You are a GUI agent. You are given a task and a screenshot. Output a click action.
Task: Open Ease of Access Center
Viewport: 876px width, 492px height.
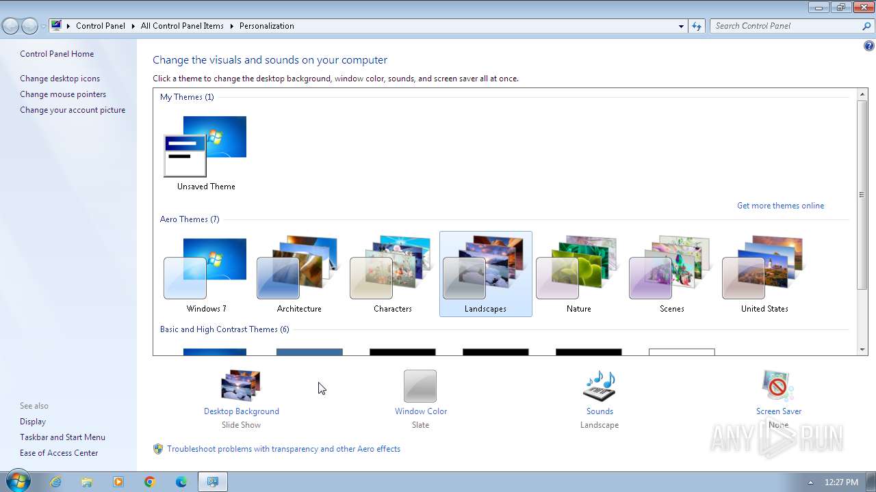tap(59, 453)
